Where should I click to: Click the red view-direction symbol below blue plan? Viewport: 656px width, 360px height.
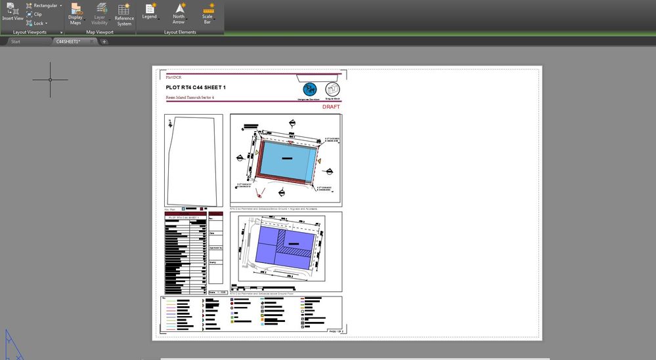(260, 193)
